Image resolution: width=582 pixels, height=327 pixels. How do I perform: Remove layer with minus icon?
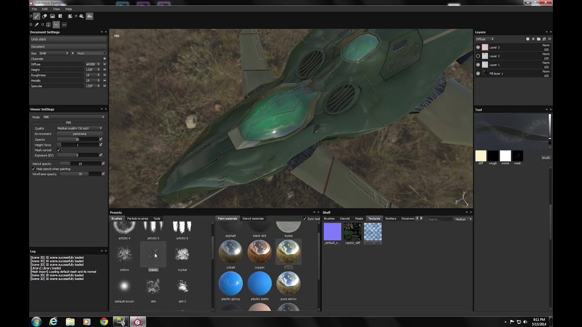pyautogui.click(x=550, y=39)
